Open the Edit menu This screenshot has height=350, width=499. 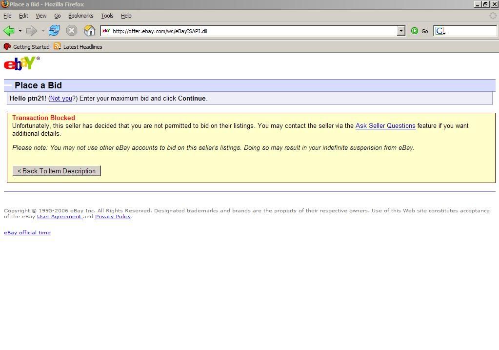pyautogui.click(x=23, y=16)
